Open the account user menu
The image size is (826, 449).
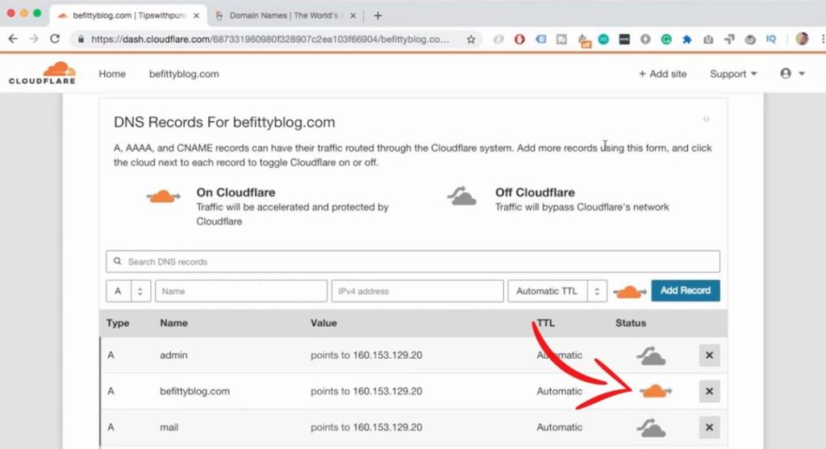tap(792, 73)
